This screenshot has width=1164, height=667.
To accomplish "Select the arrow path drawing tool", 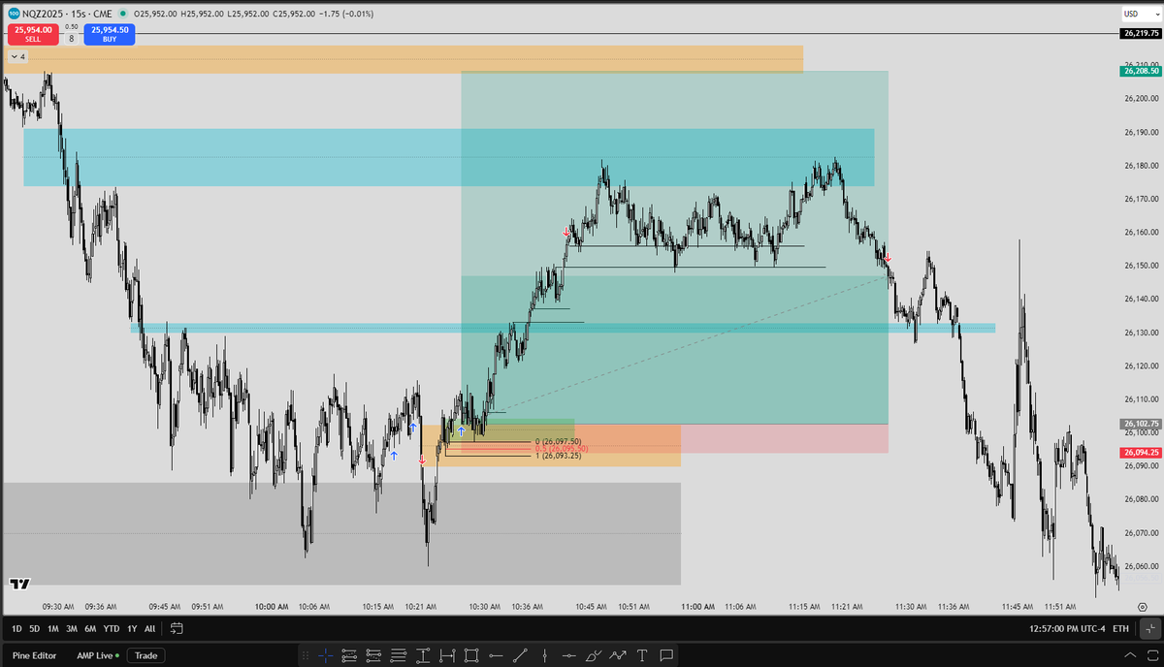I will click(x=618, y=655).
